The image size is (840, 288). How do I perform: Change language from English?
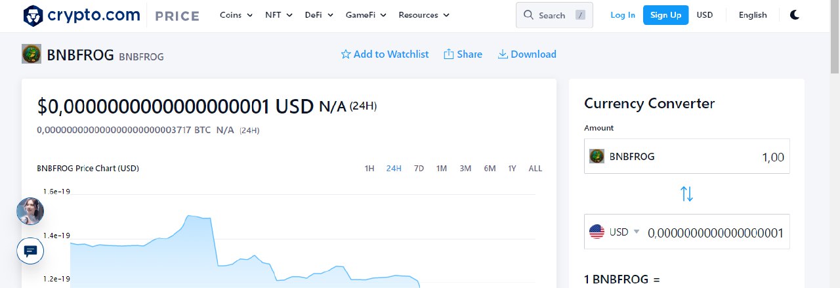tap(753, 15)
